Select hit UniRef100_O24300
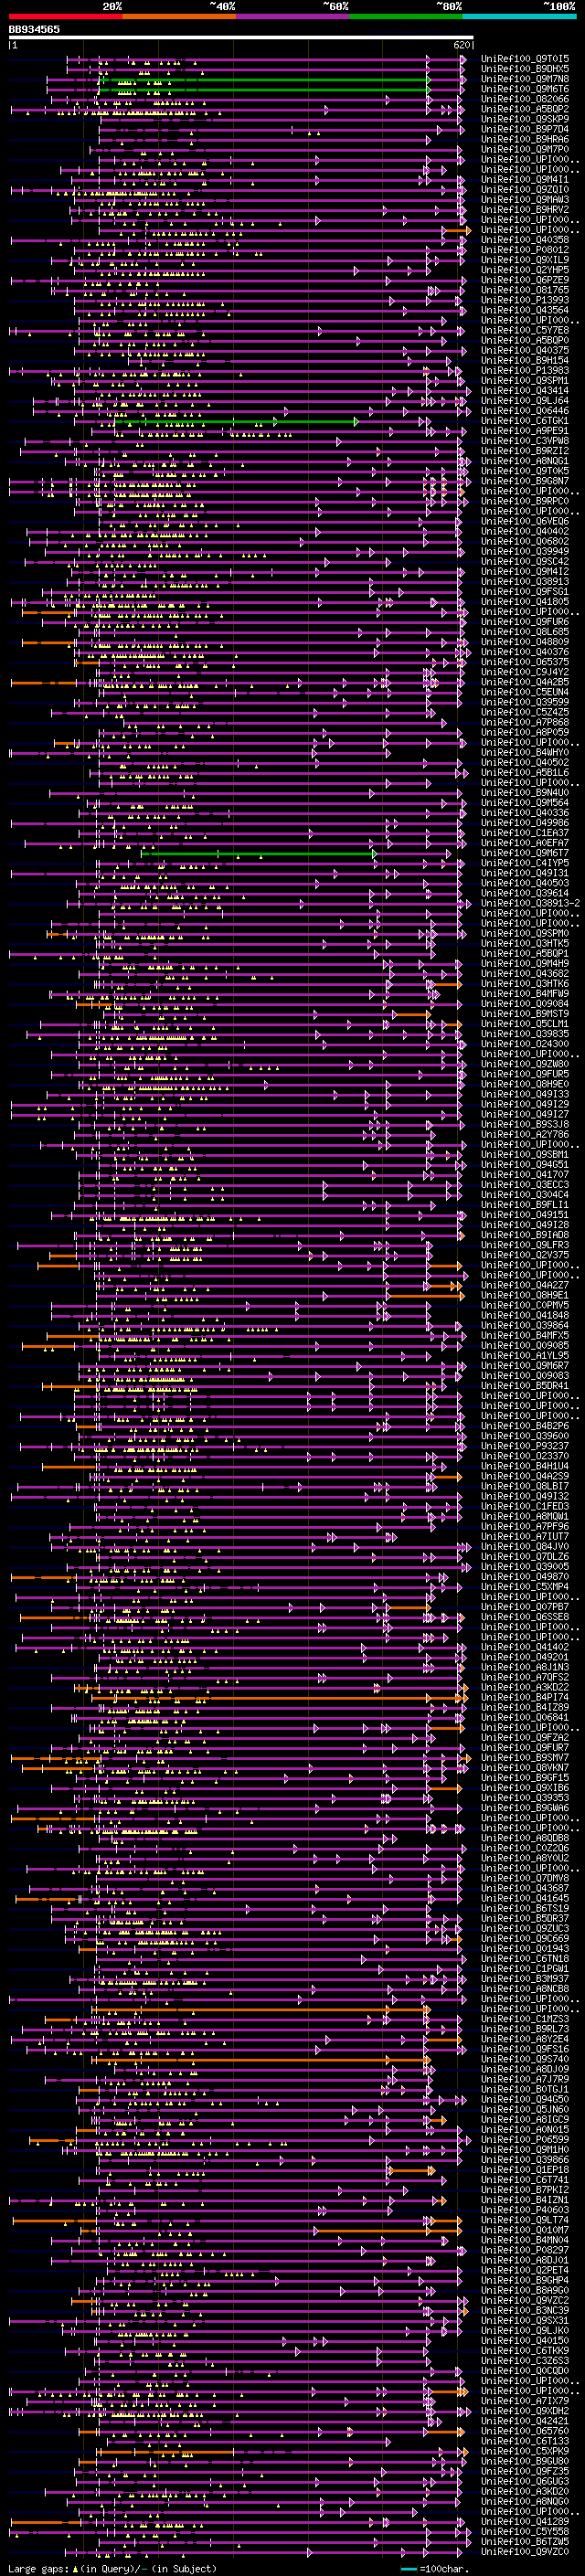Screen dimensions: 585x2576 [525, 1044]
